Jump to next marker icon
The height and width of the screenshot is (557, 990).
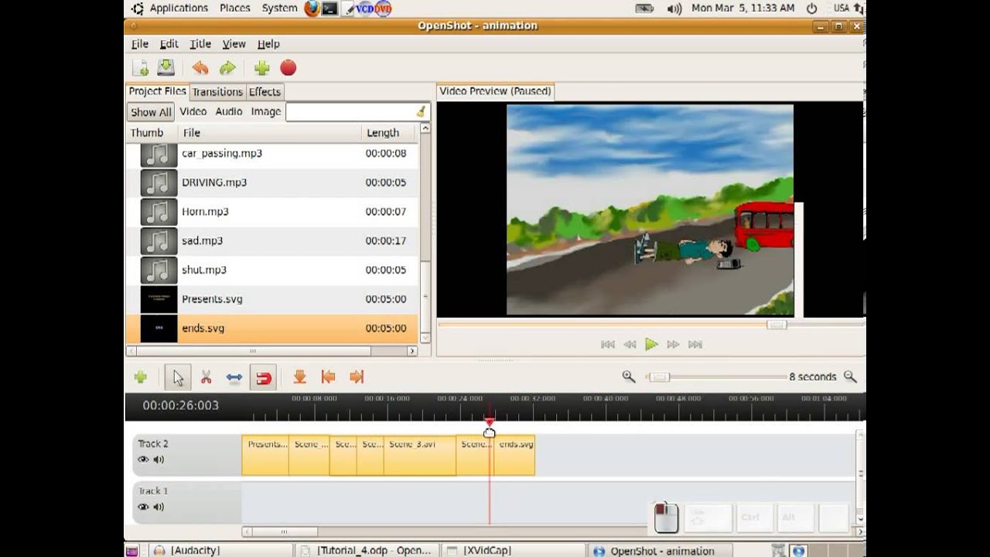click(356, 377)
